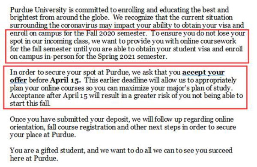Click the closing words 'here at Purdue.'

click(x=34, y=158)
